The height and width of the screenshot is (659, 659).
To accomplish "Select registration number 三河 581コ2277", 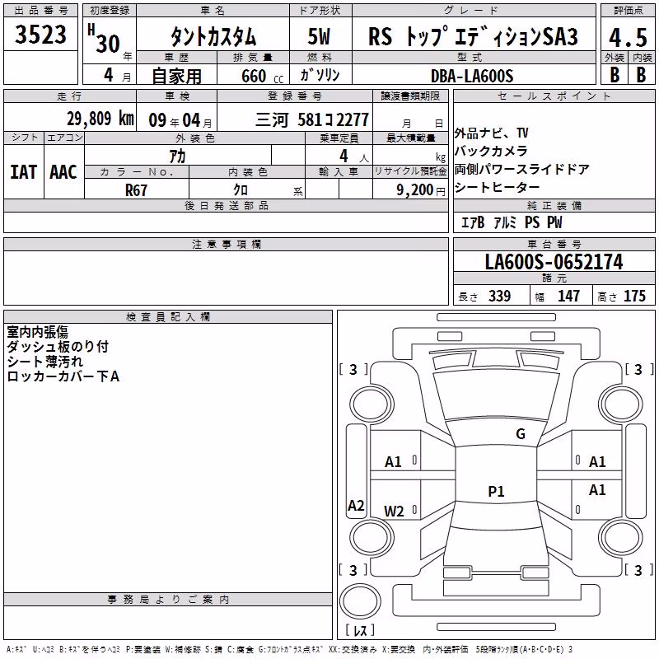I will (312, 120).
